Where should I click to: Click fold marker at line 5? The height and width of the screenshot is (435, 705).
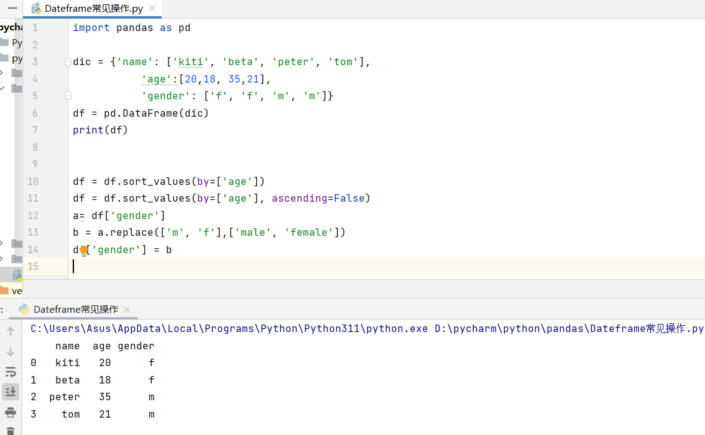click(68, 96)
